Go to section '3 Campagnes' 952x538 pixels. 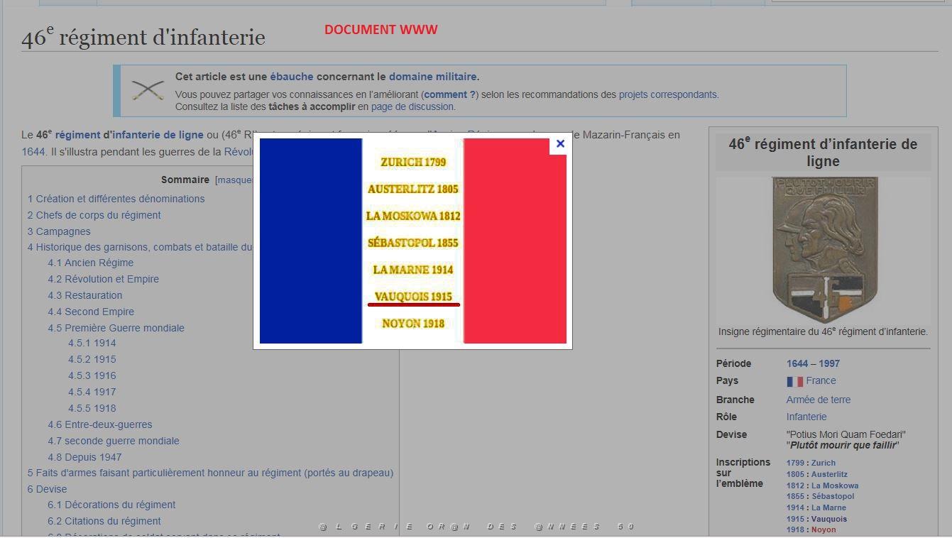[x=59, y=231]
